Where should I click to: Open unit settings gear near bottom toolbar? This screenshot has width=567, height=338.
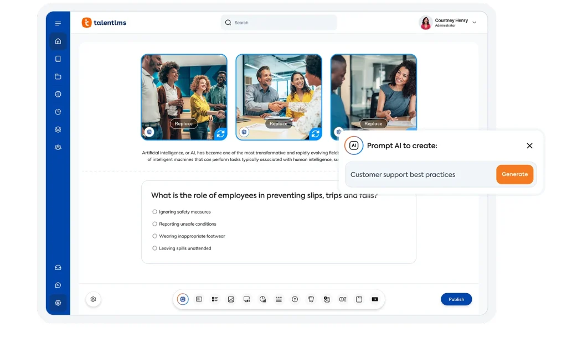tap(93, 299)
